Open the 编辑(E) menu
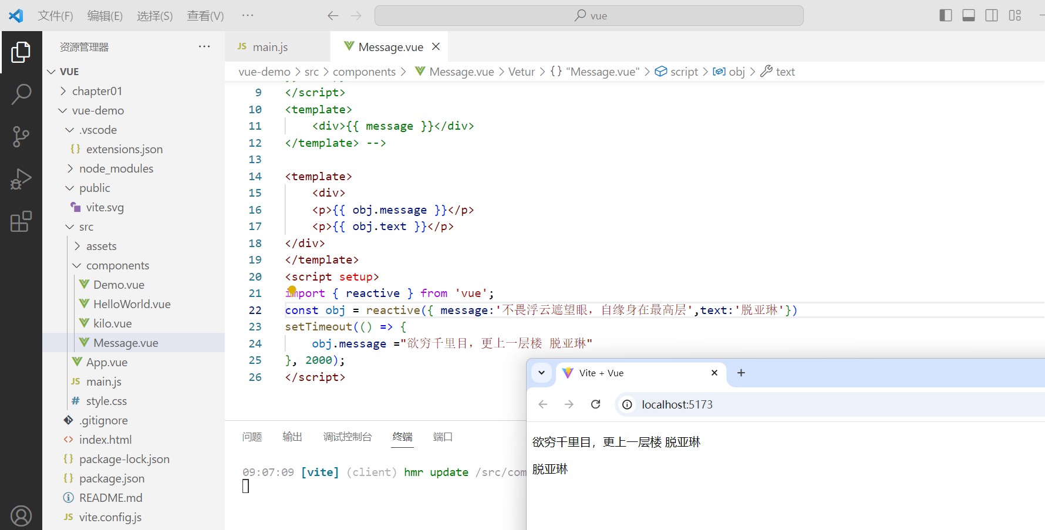Viewport: 1045px width, 530px height. 105,16
